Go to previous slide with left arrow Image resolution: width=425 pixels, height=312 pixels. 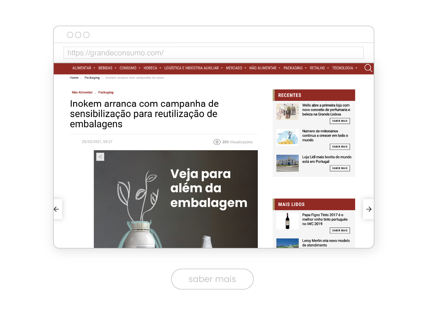click(x=57, y=209)
